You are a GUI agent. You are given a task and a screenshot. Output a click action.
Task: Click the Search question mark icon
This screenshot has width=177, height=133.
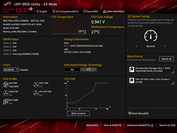point(85,11)
